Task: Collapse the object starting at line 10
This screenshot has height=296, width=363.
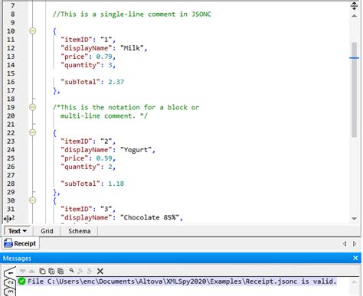Action: (32, 31)
